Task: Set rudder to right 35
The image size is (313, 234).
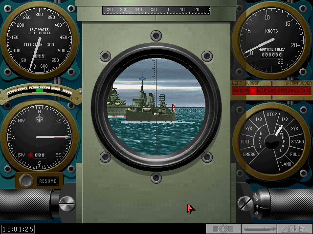Action: click(309, 91)
